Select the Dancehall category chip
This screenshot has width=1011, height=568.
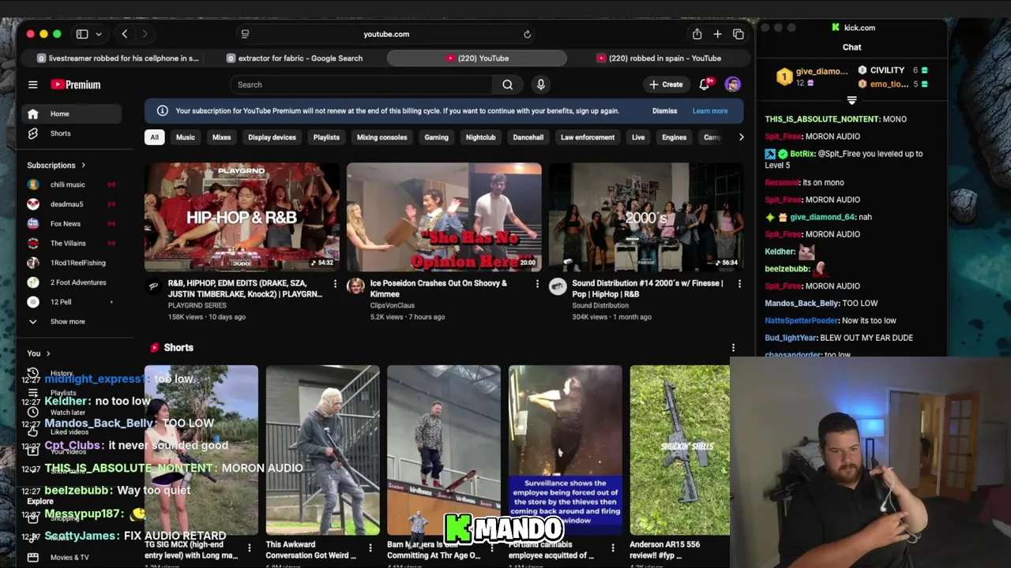pos(528,137)
